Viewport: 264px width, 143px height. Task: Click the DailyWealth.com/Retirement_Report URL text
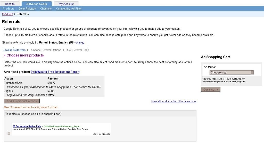(x=62, y=126)
